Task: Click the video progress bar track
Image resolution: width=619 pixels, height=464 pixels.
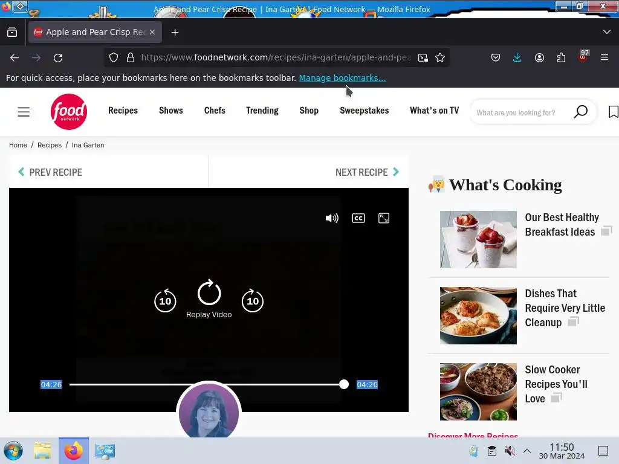Action: tap(207, 384)
